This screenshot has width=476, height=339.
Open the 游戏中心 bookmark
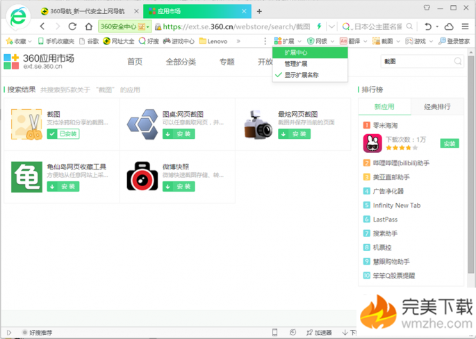pos(179,41)
